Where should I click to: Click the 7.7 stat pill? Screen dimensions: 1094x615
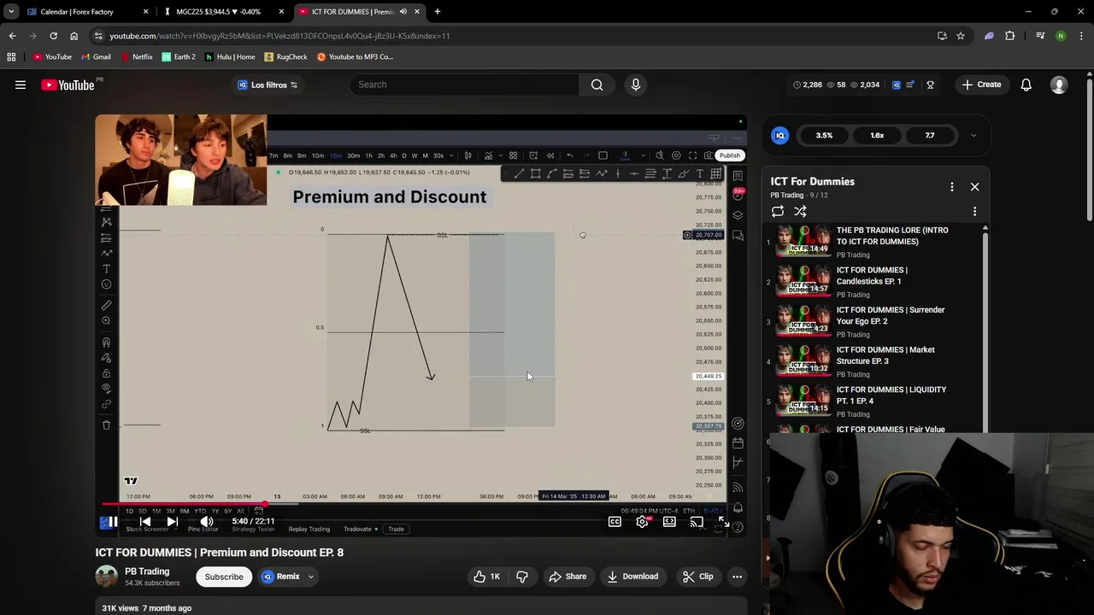pyautogui.click(x=930, y=135)
